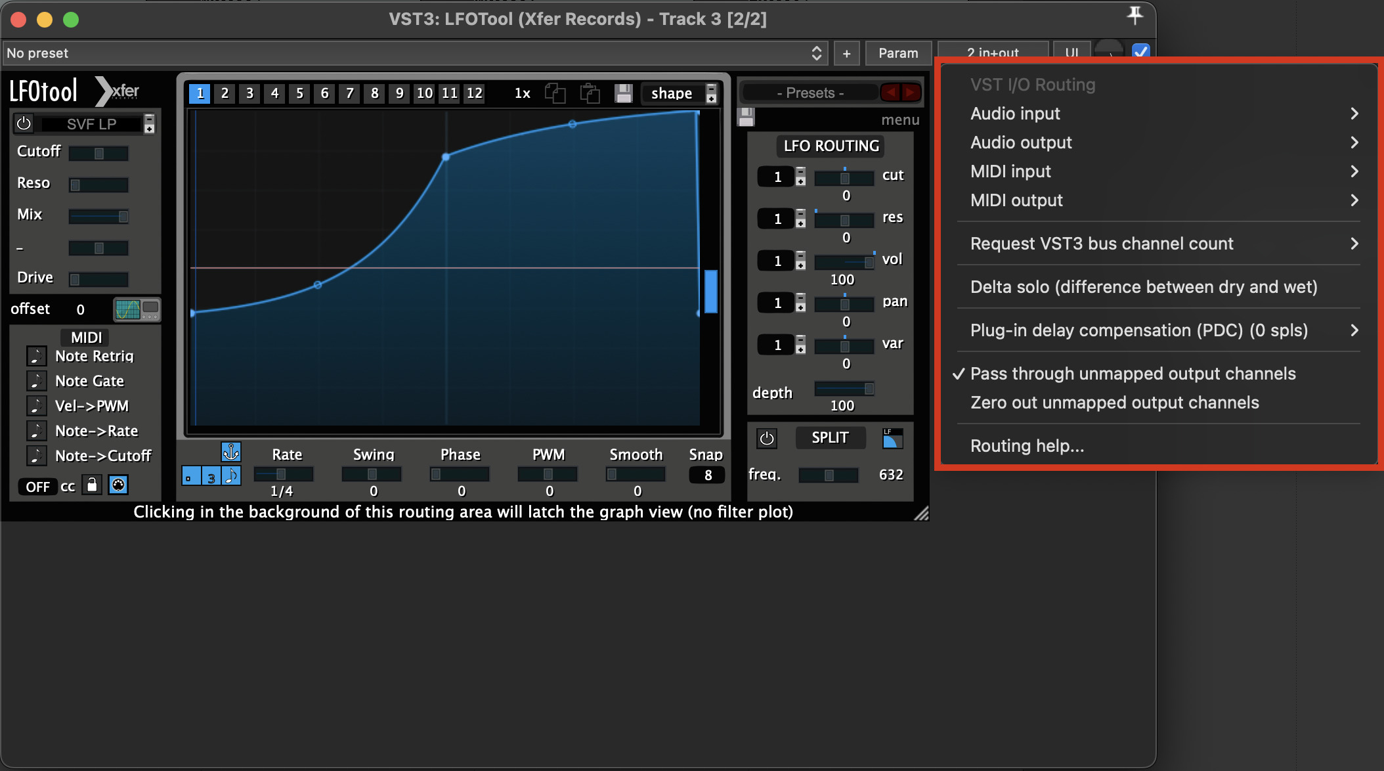Select Zero out unmapped output channels
Screen dimensions: 1384x771
(1114, 403)
